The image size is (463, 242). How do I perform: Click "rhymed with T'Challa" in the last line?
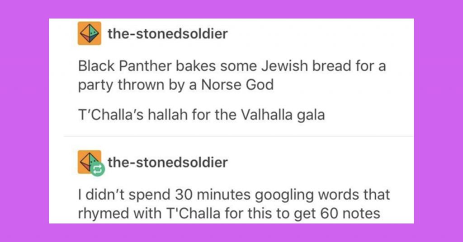(149, 214)
